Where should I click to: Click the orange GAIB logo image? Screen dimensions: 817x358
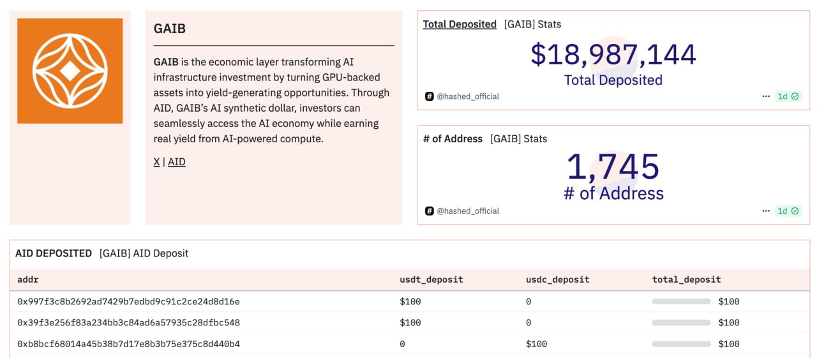pos(70,71)
